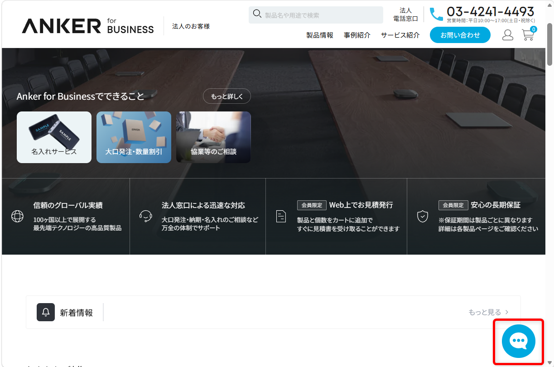This screenshot has width=554, height=367.
Task: Click the 法人窓口による迅速な対応 heading
Action: pyautogui.click(x=203, y=205)
